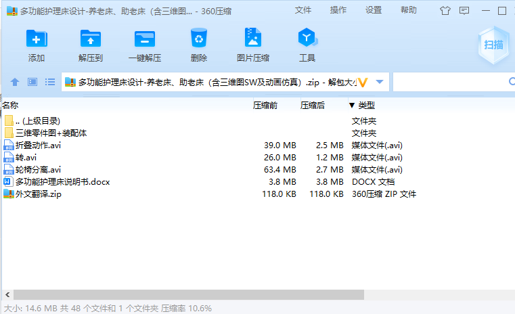Click the archive path address field
Image resolution: width=515 pixels, height=314 pixels.
[x=225, y=82]
